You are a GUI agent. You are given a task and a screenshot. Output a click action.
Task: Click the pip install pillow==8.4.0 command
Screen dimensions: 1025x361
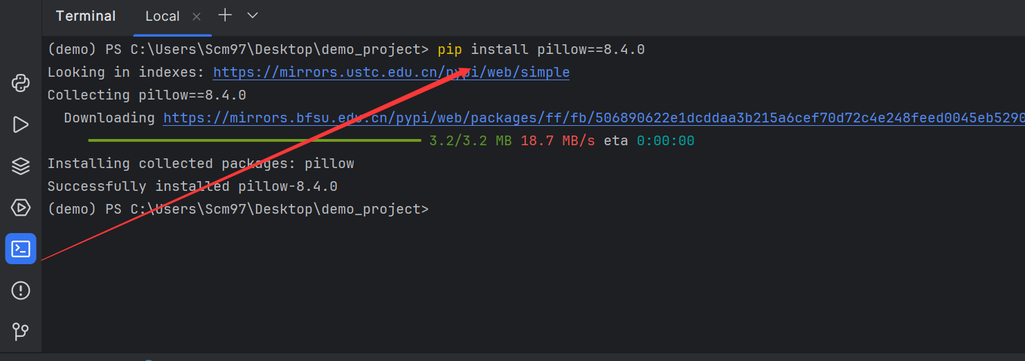click(x=541, y=50)
